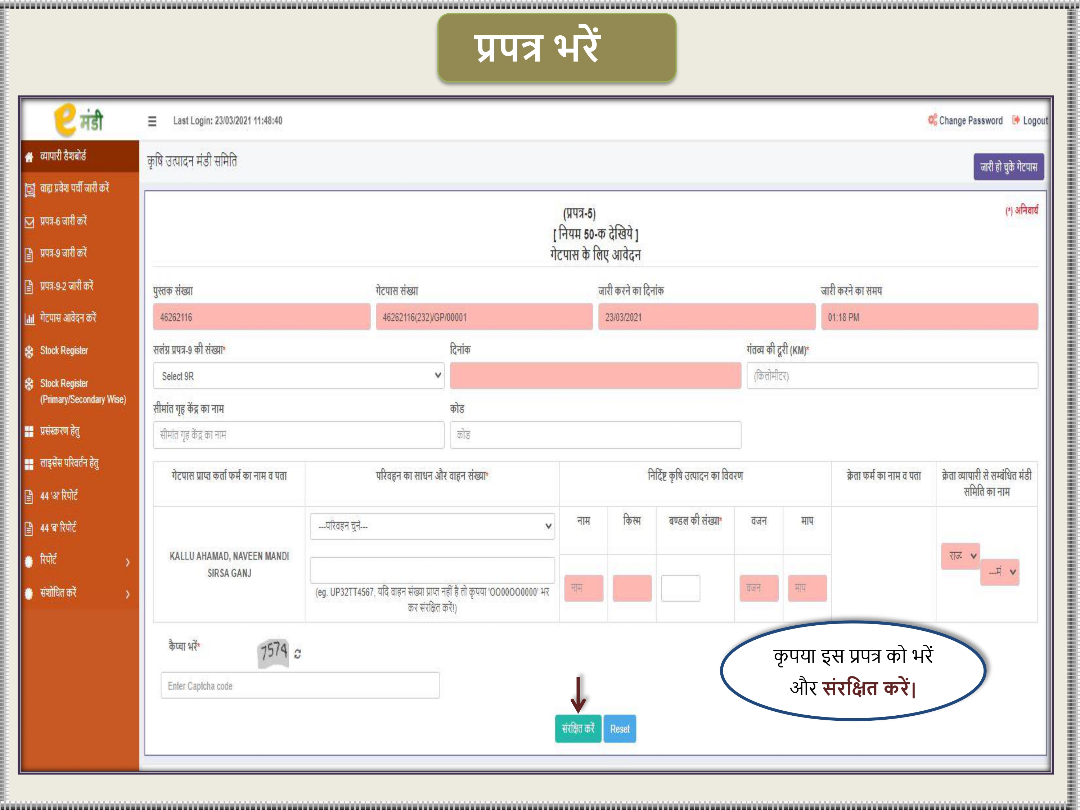Screen dimensions: 1080x810
Task: Click the माप measure field
Action: pyautogui.click(x=807, y=588)
